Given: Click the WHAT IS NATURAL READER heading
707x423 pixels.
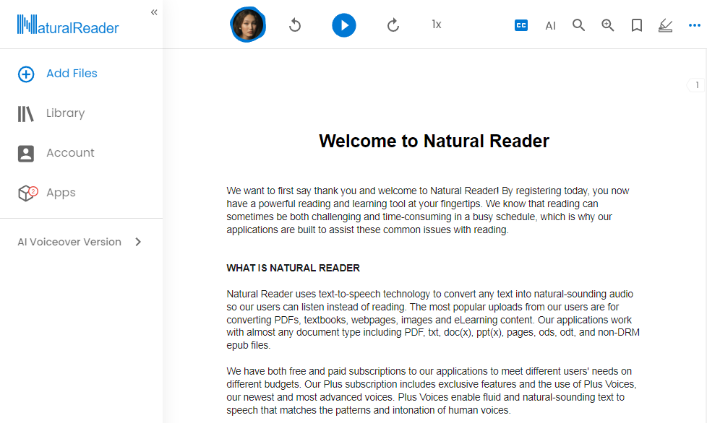Looking at the screenshot, I should 293,269.
